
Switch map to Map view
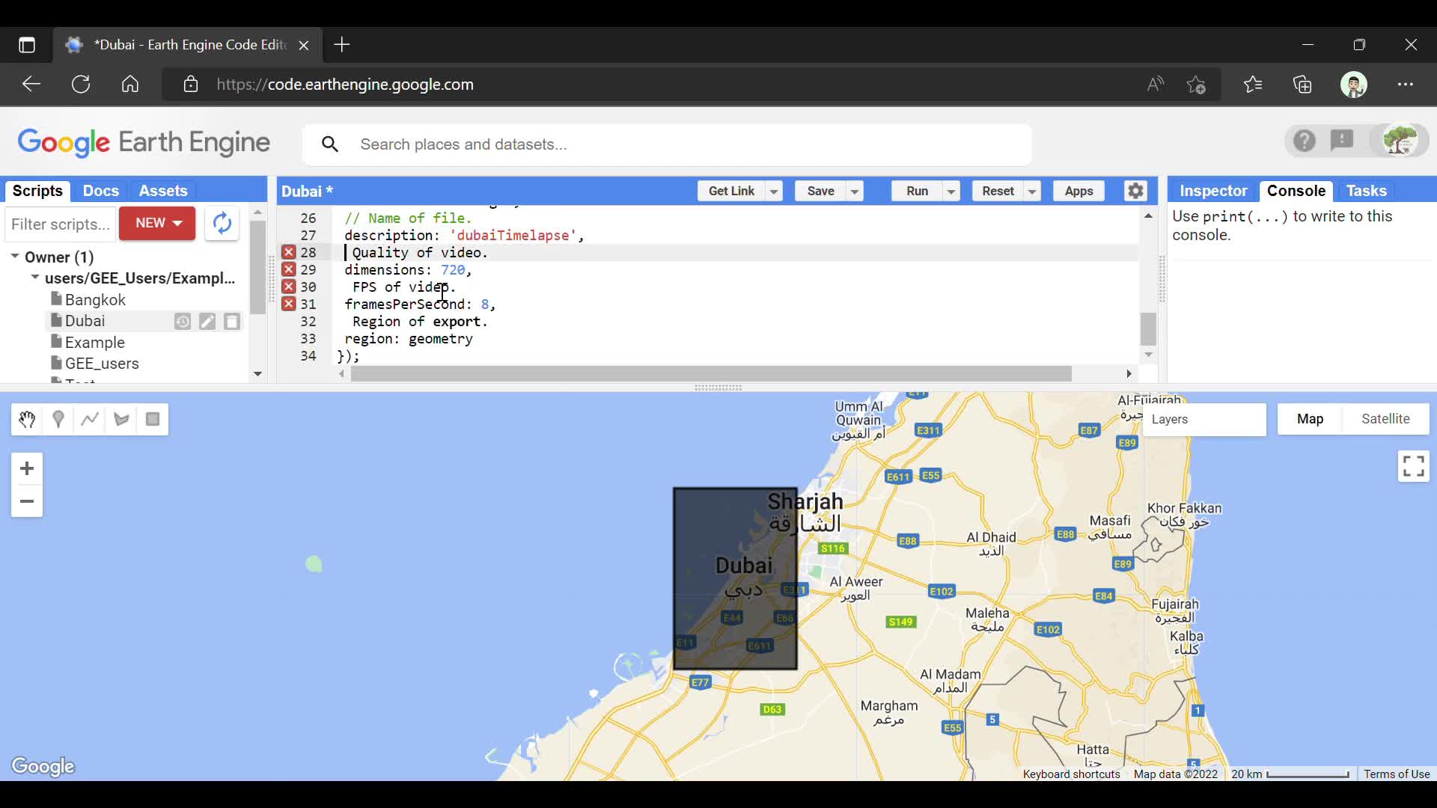1310,419
